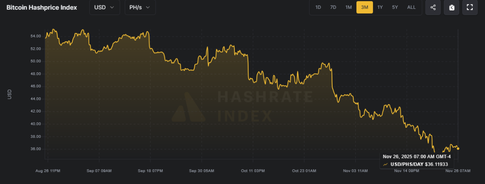Viewport: 485px width, 184px height.
Task: Switch chart to 7D range
Action: pos(333,7)
